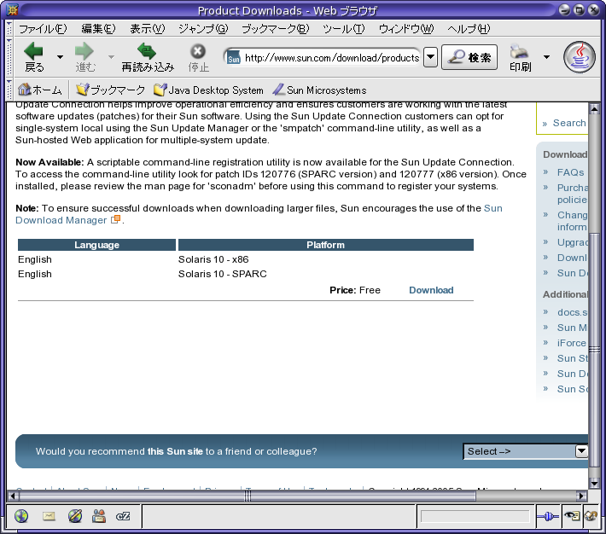This screenshot has width=606, height=534.
Task: Open the Java Desktop System bookmark folder
Action: [x=208, y=90]
